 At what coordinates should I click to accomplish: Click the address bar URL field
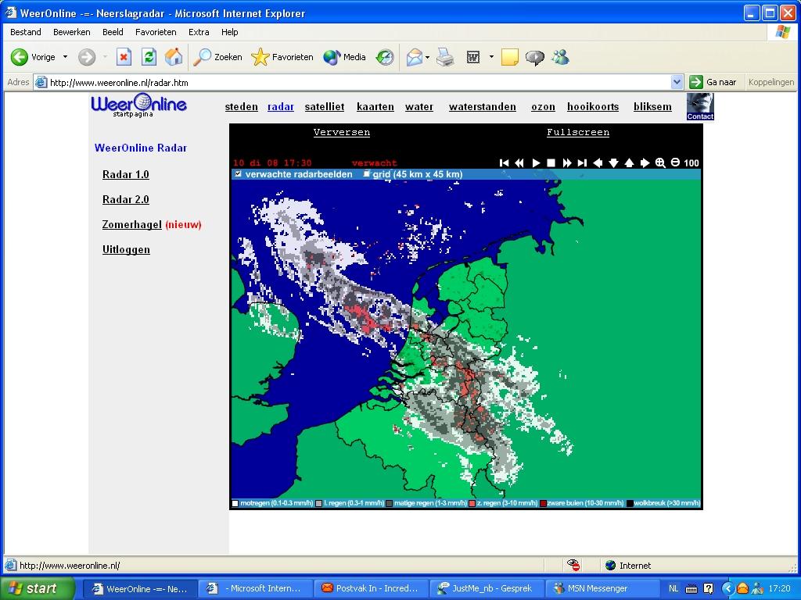pos(352,82)
